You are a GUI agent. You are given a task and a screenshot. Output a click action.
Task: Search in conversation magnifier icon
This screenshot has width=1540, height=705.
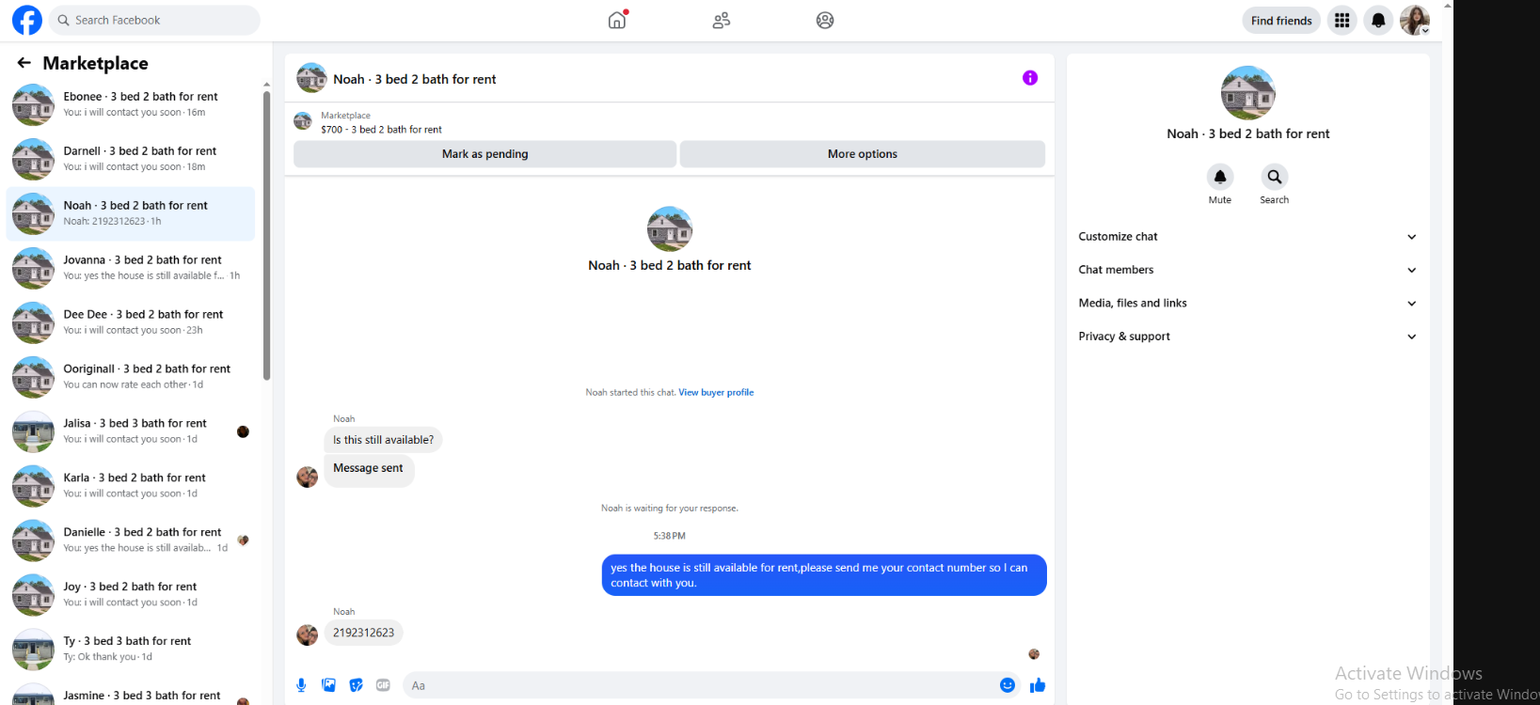(x=1275, y=177)
